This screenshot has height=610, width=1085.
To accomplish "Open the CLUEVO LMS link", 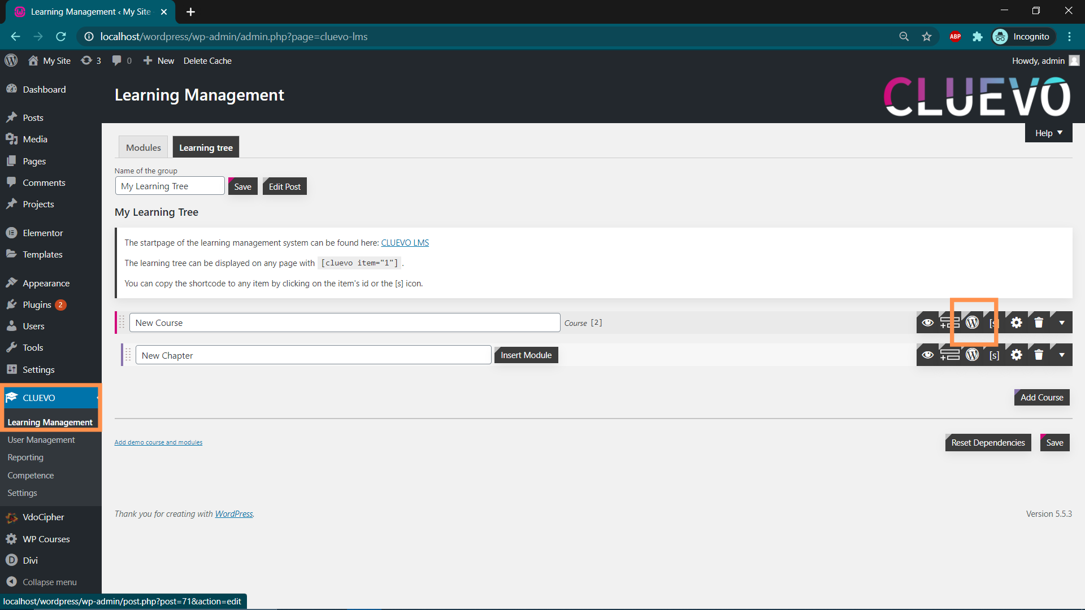I will (x=405, y=243).
